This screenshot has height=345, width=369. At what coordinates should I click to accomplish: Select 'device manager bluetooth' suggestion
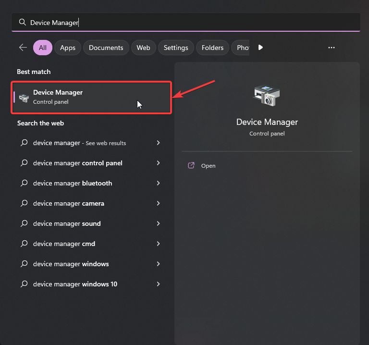[x=91, y=183]
